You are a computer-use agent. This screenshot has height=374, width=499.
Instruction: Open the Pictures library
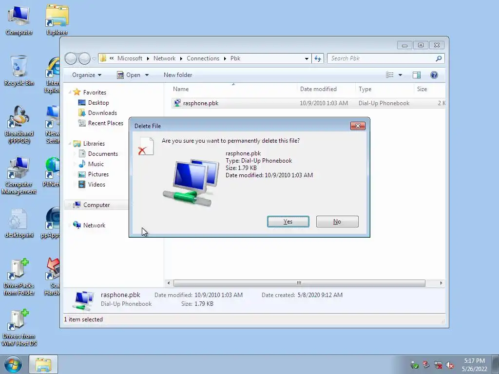tap(98, 174)
